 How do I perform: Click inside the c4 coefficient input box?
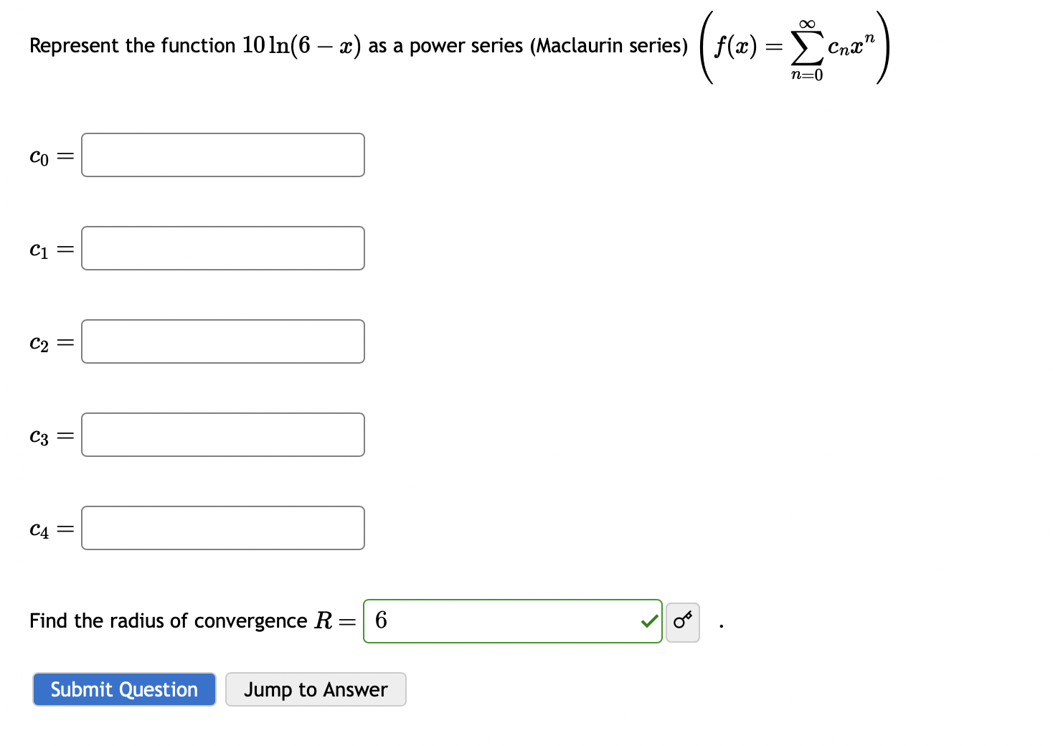click(222, 527)
